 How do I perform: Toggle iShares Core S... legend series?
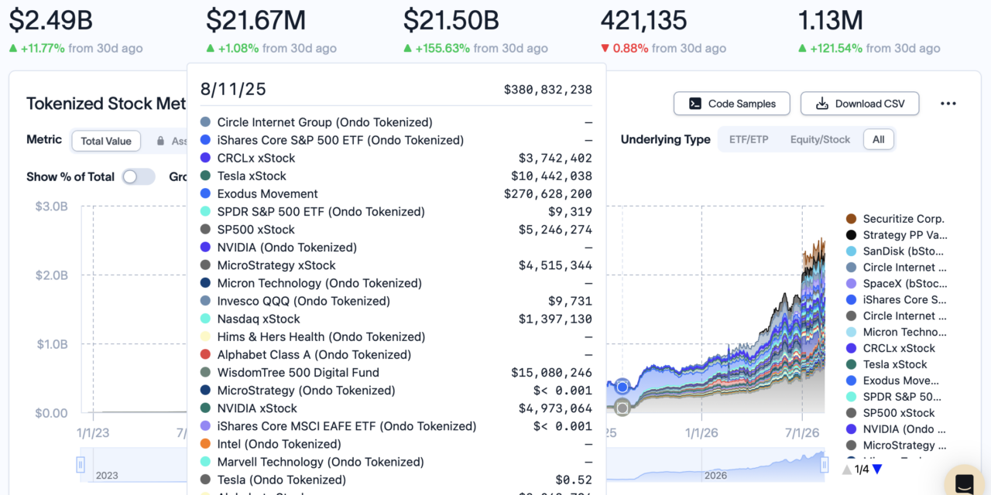click(896, 300)
